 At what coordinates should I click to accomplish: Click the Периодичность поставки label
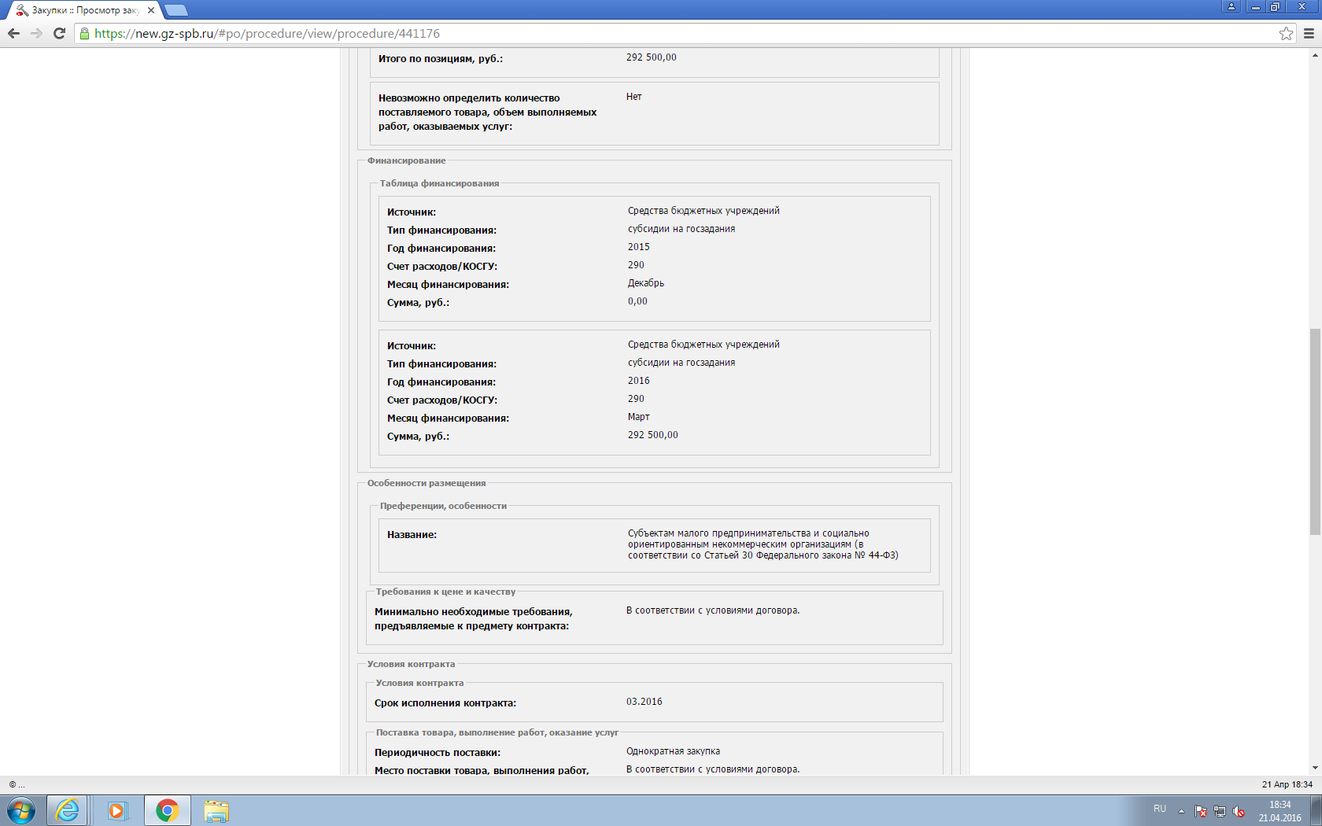pyautogui.click(x=438, y=753)
